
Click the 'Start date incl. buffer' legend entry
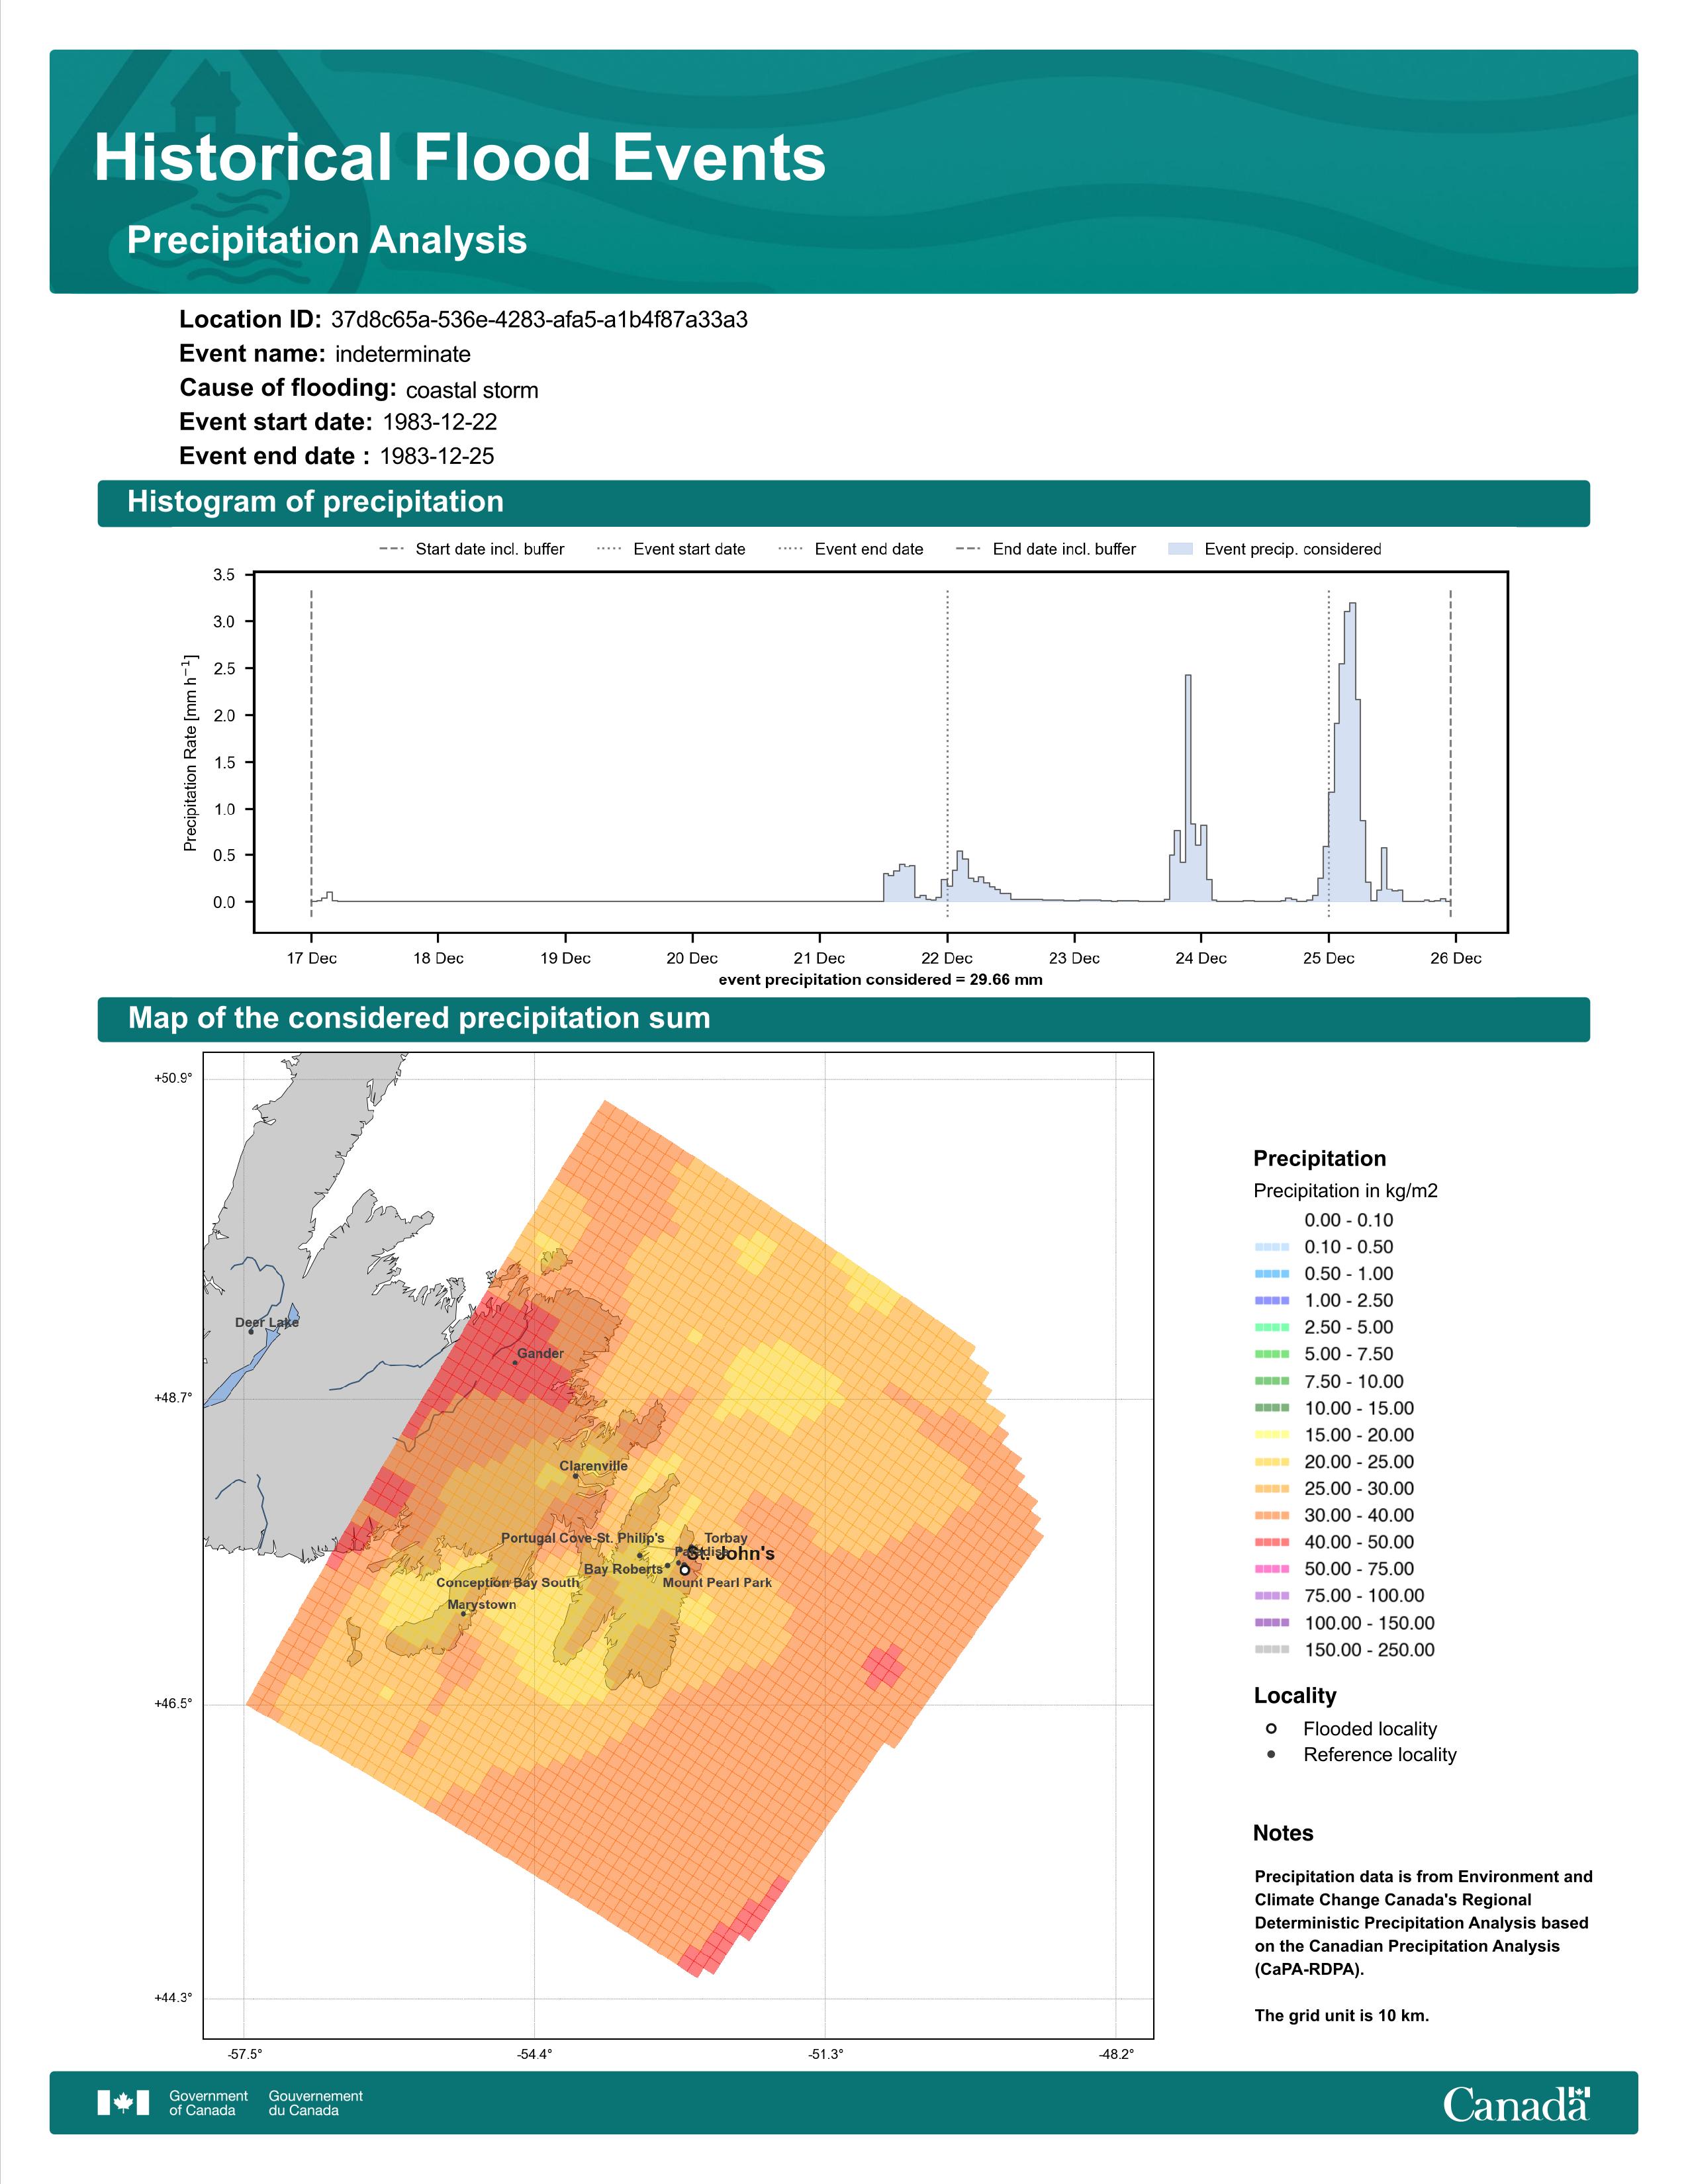point(472,549)
